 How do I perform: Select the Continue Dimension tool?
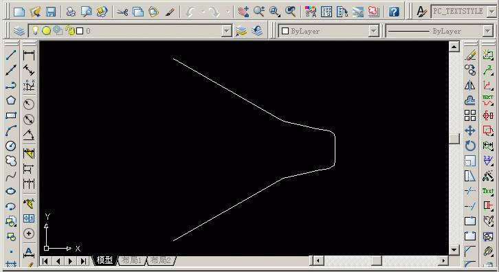point(29,184)
